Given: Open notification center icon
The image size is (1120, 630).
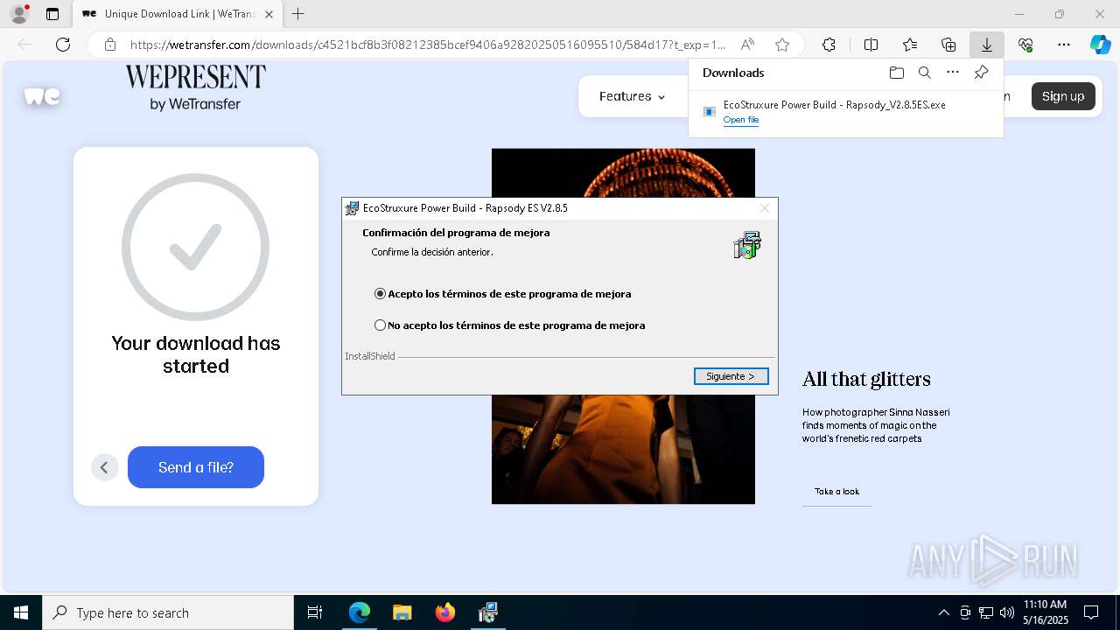Looking at the screenshot, I should pos(1091,612).
